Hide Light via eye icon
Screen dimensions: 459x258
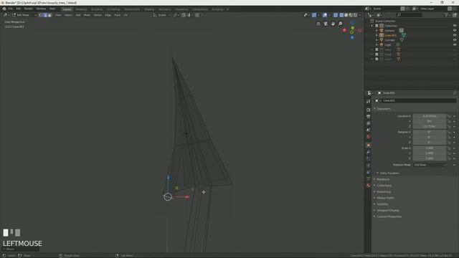point(455,44)
